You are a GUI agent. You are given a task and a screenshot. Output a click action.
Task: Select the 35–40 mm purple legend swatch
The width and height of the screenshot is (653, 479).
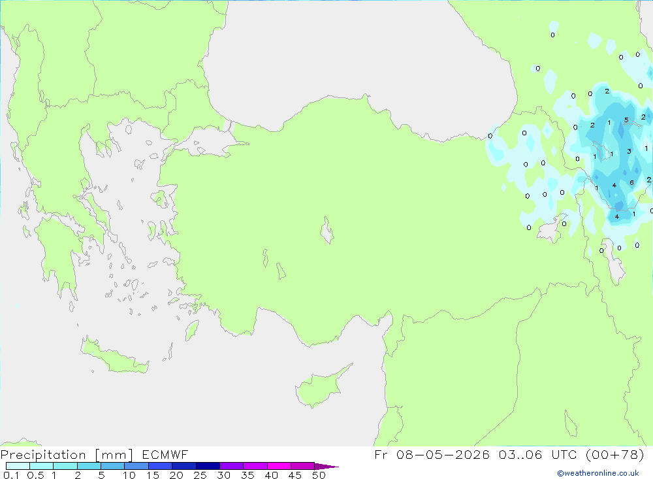click(255, 466)
